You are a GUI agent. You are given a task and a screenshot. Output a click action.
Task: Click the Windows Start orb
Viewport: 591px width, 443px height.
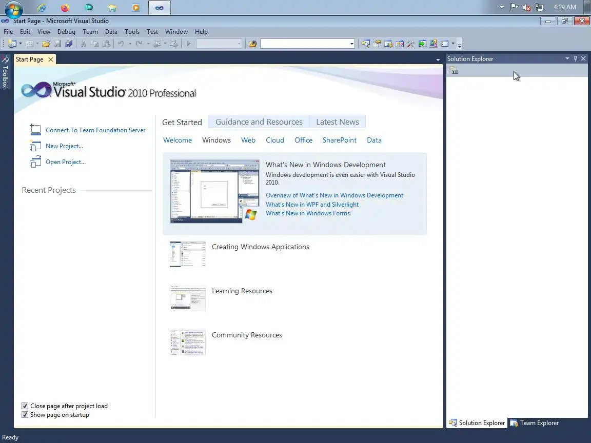(13, 8)
